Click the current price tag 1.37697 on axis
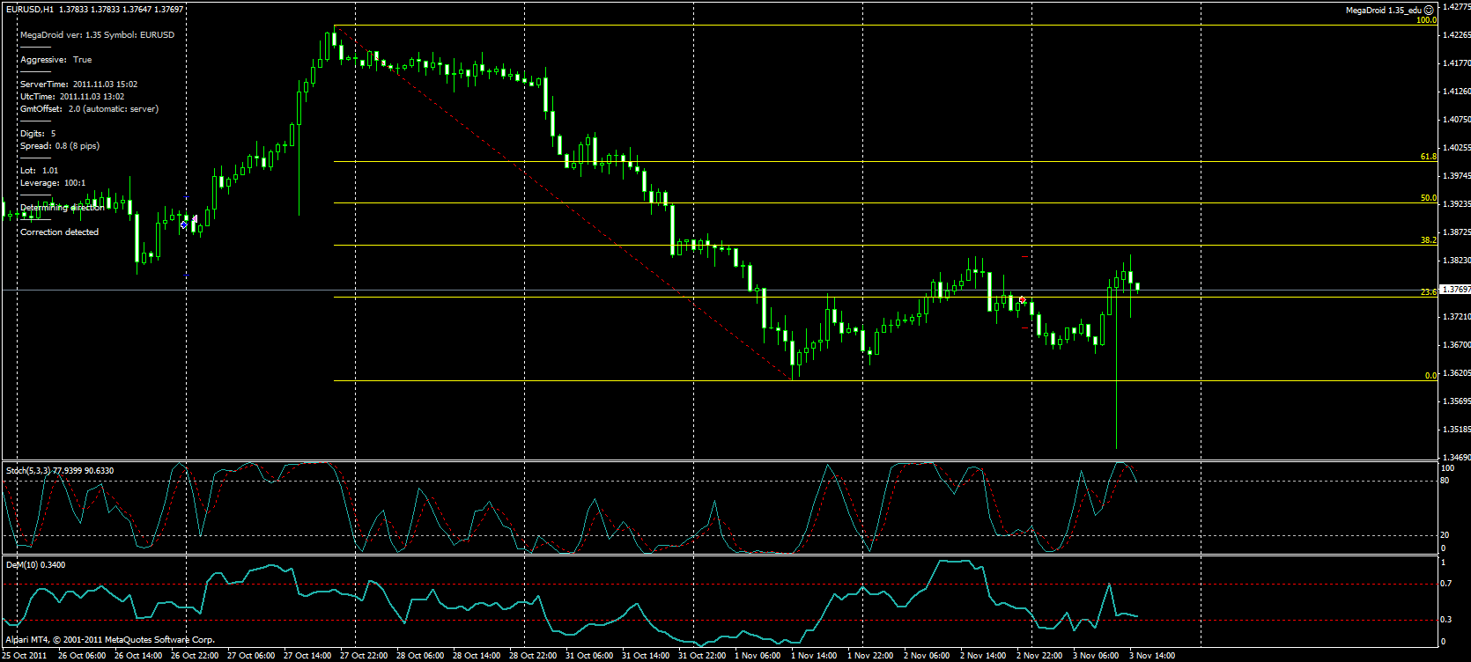The image size is (1471, 662). click(1455, 289)
